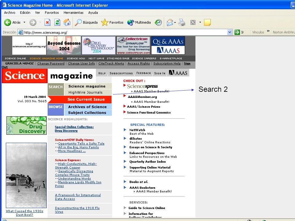
Task: Go to Science Careers nav tab
Action: coord(144,58)
